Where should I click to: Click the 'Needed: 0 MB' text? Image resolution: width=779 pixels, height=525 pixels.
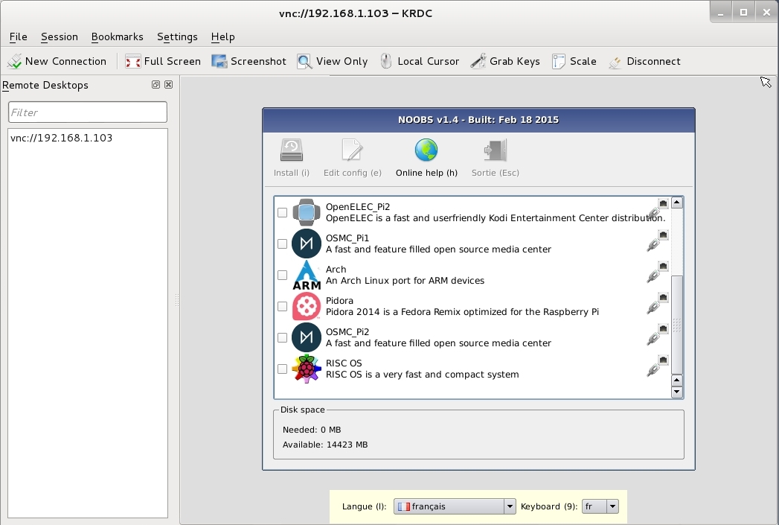point(312,430)
